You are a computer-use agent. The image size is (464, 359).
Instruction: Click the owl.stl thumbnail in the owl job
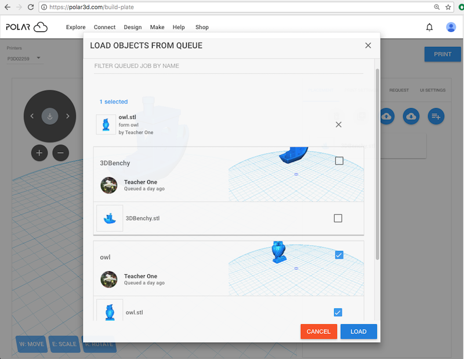click(110, 310)
